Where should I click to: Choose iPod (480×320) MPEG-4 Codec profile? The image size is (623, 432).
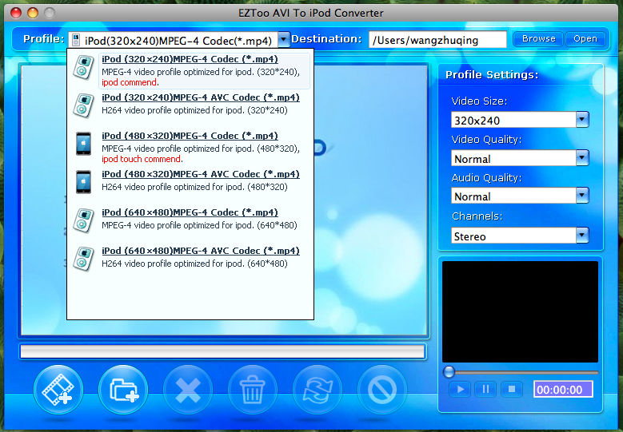point(190,136)
